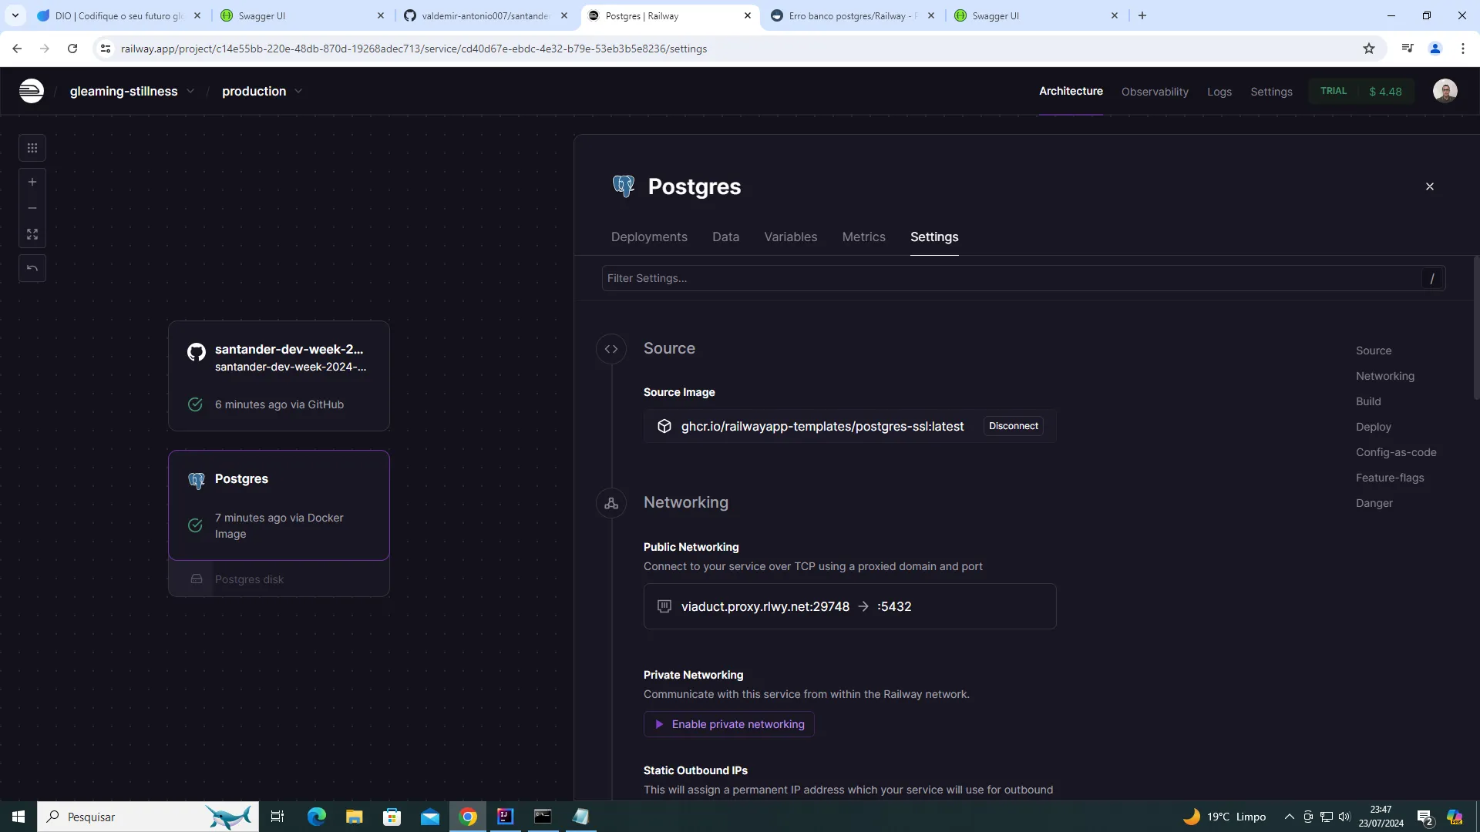Expand the gleaming-stillness project dropdown
The image size is (1480, 832).
pyautogui.click(x=190, y=91)
